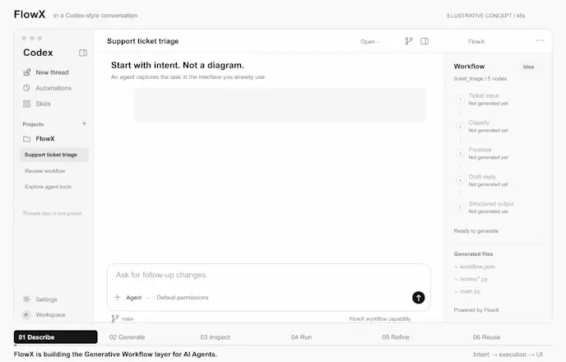566x362 pixels.
Task: Click the empty gray message bubble
Action: [x=280, y=105]
